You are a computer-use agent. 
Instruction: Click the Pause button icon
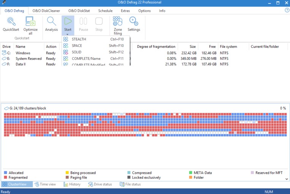tap(84, 21)
